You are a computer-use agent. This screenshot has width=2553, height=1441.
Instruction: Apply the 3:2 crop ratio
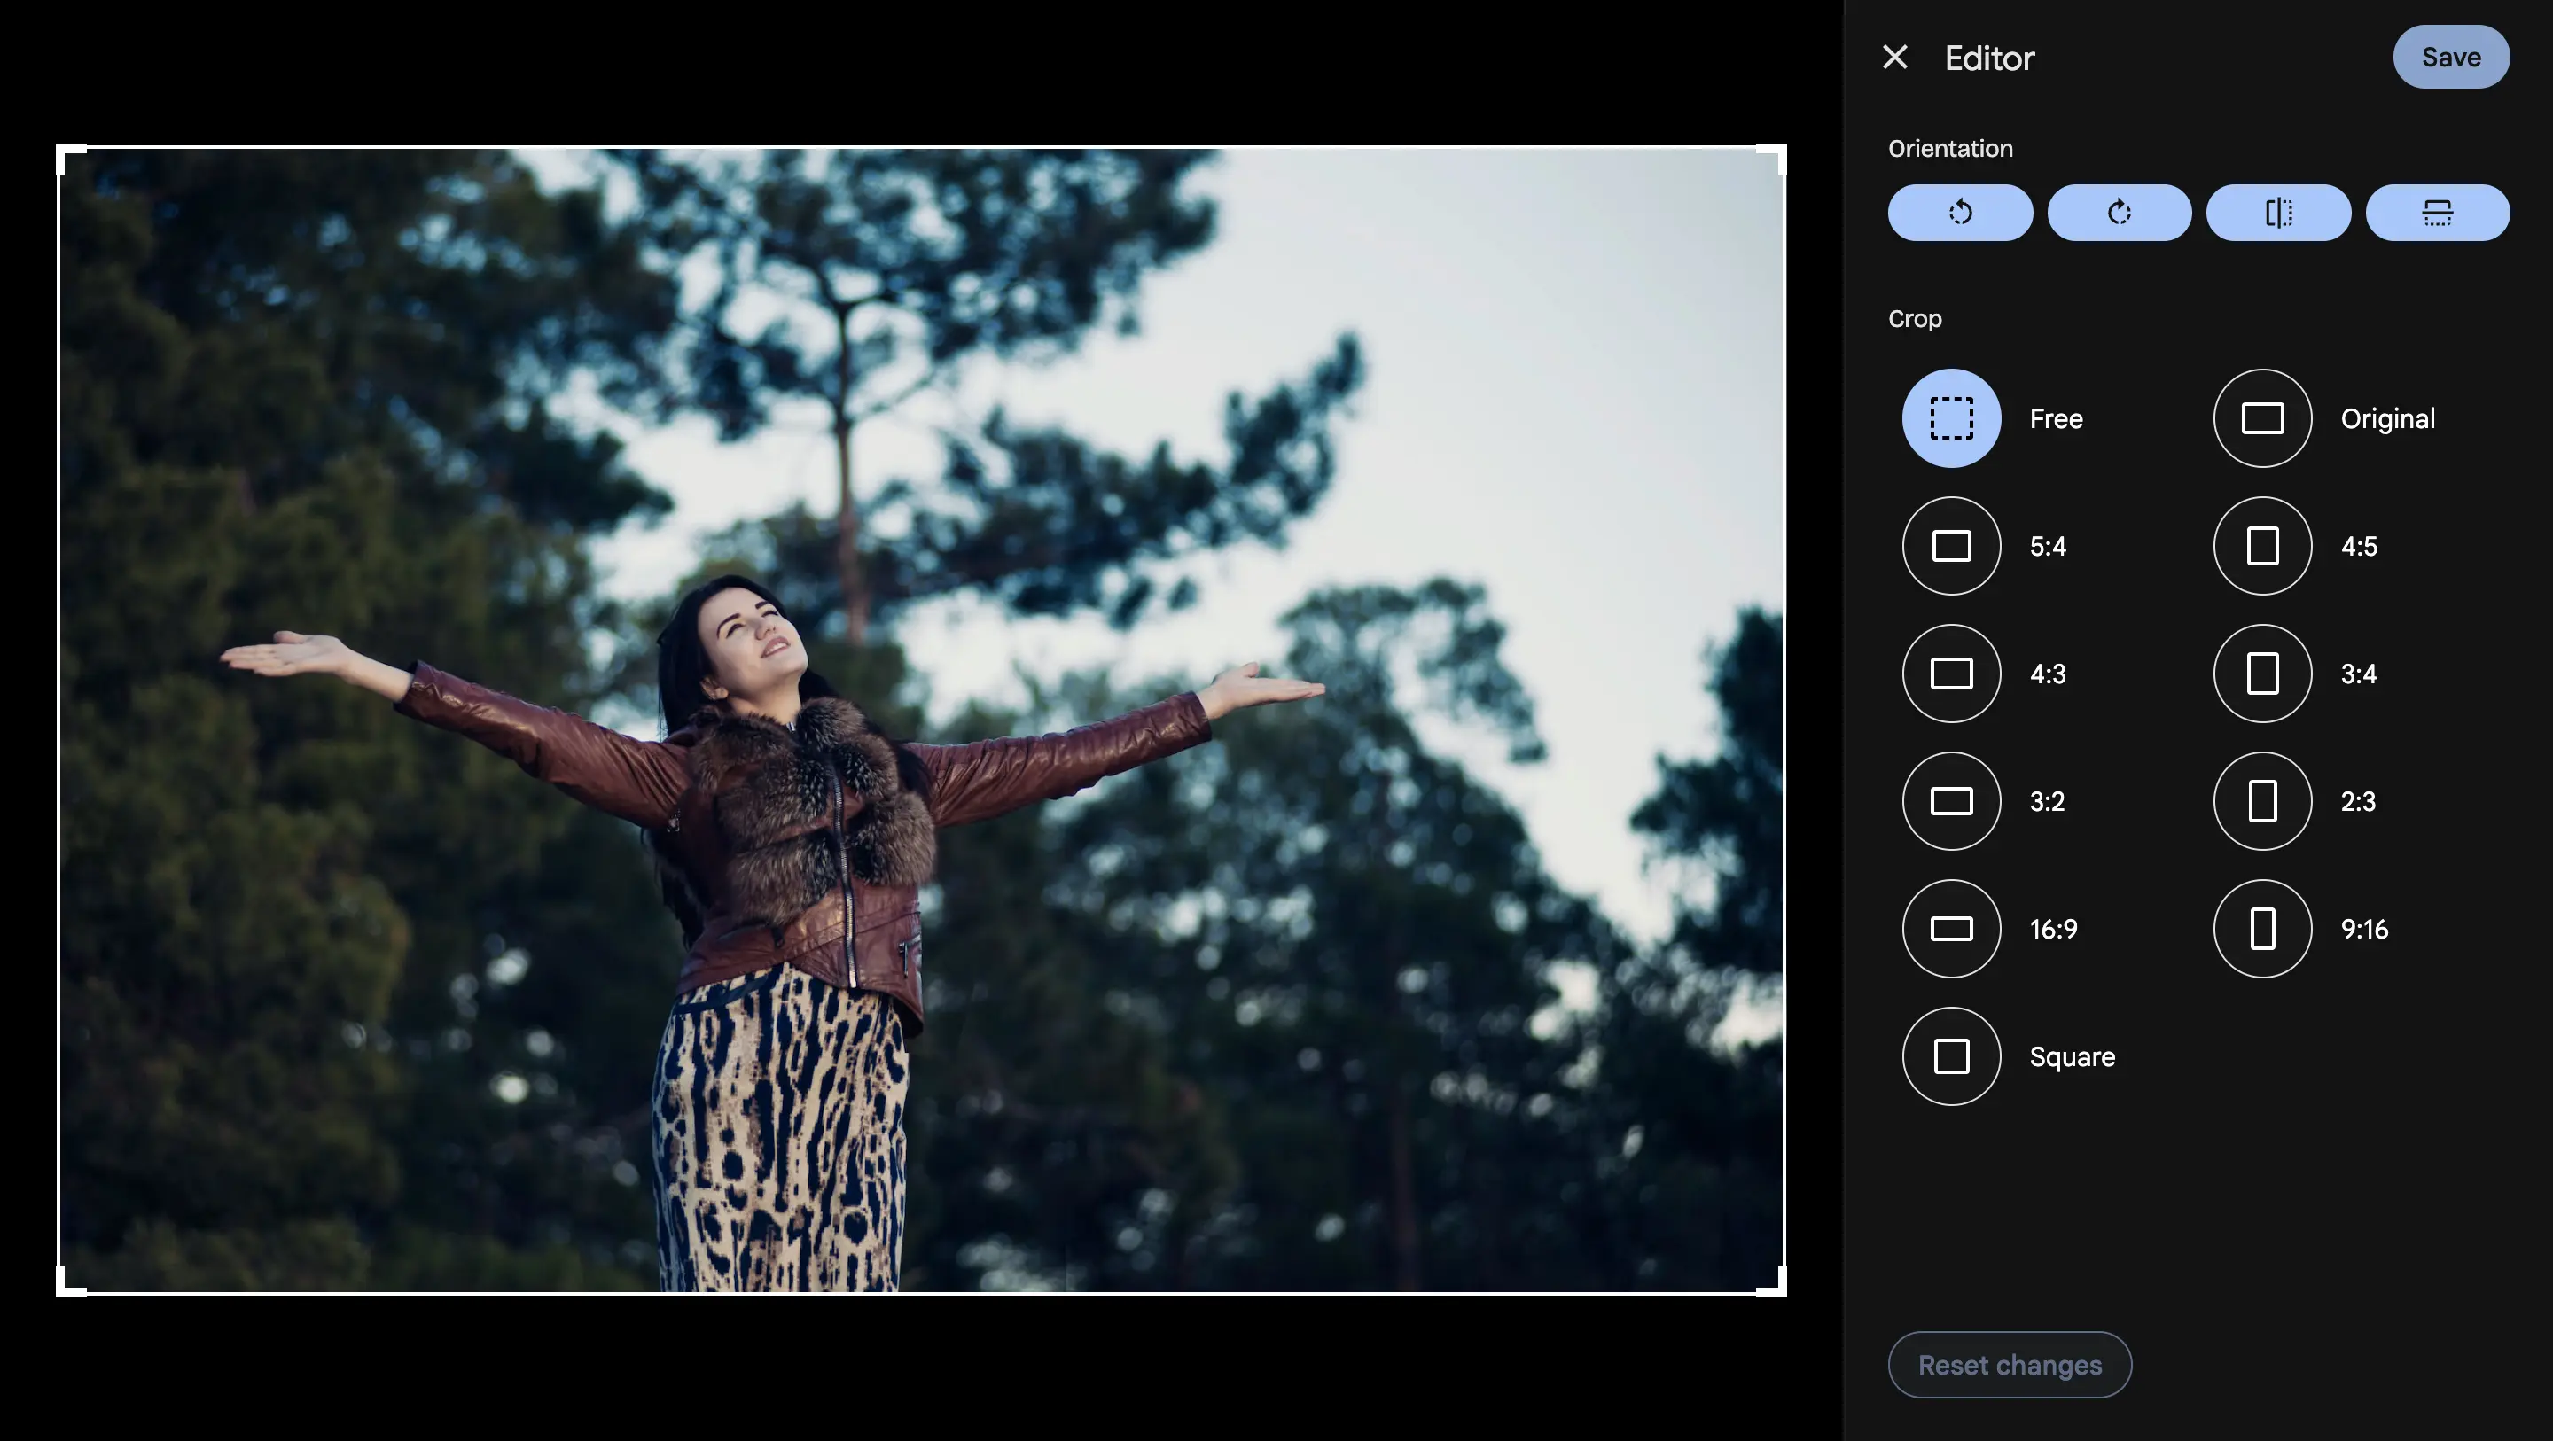[x=1950, y=801]
